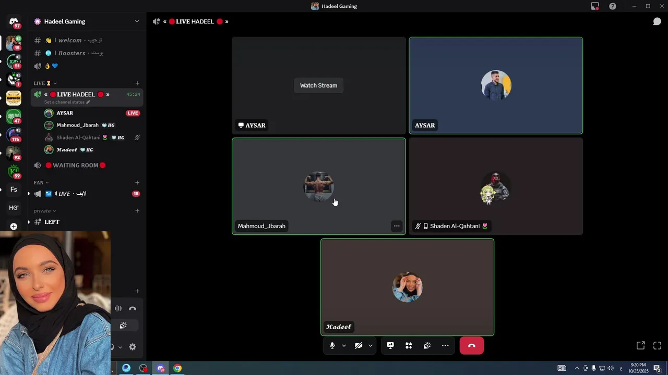Open the server with 176 badge
This screenshot has height=375, width=668.
14,134
